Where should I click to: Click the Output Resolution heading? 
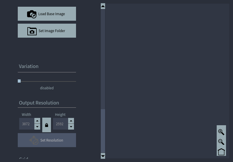(x=39, y=103)
